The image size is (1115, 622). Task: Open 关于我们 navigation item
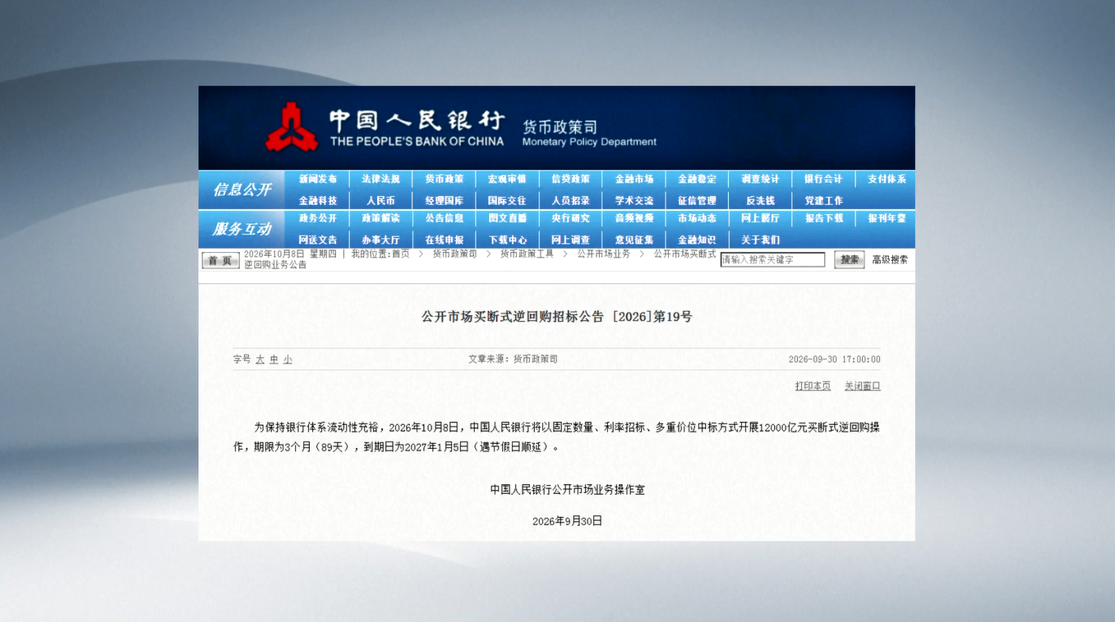(x=761, y=240)
